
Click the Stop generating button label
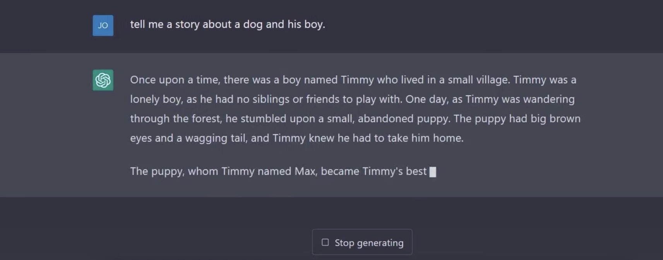tap(369, 243)
